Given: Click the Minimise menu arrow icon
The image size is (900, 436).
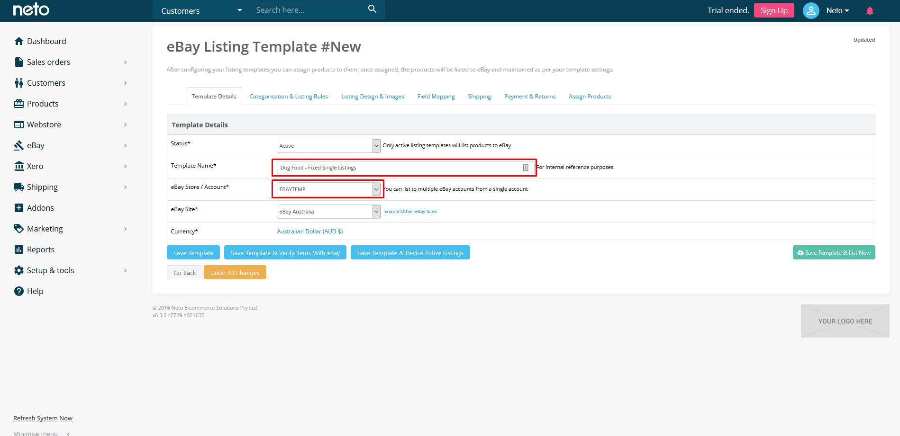Looking at the screenshot, I should (68, 434).
